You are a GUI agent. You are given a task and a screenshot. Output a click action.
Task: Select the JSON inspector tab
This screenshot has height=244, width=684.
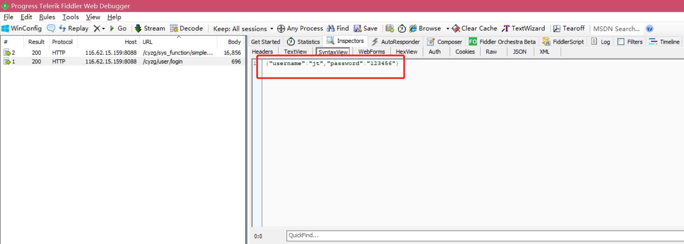coord(520,52)
